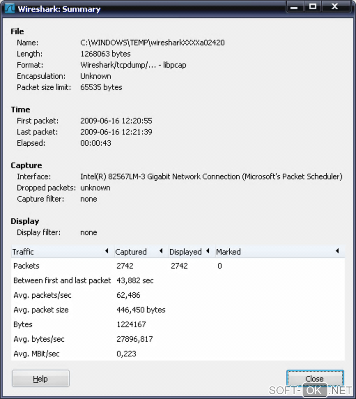Click the 'Capture filter:' label
The image size is (356, 399).
point(40,199)
